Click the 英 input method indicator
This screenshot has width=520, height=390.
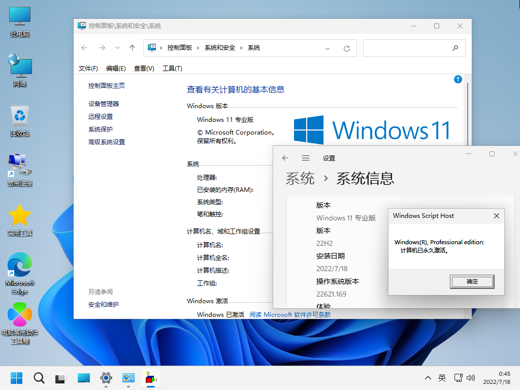442,378
